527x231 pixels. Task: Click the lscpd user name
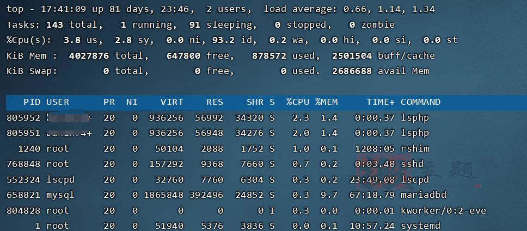[x=60, y=179]
